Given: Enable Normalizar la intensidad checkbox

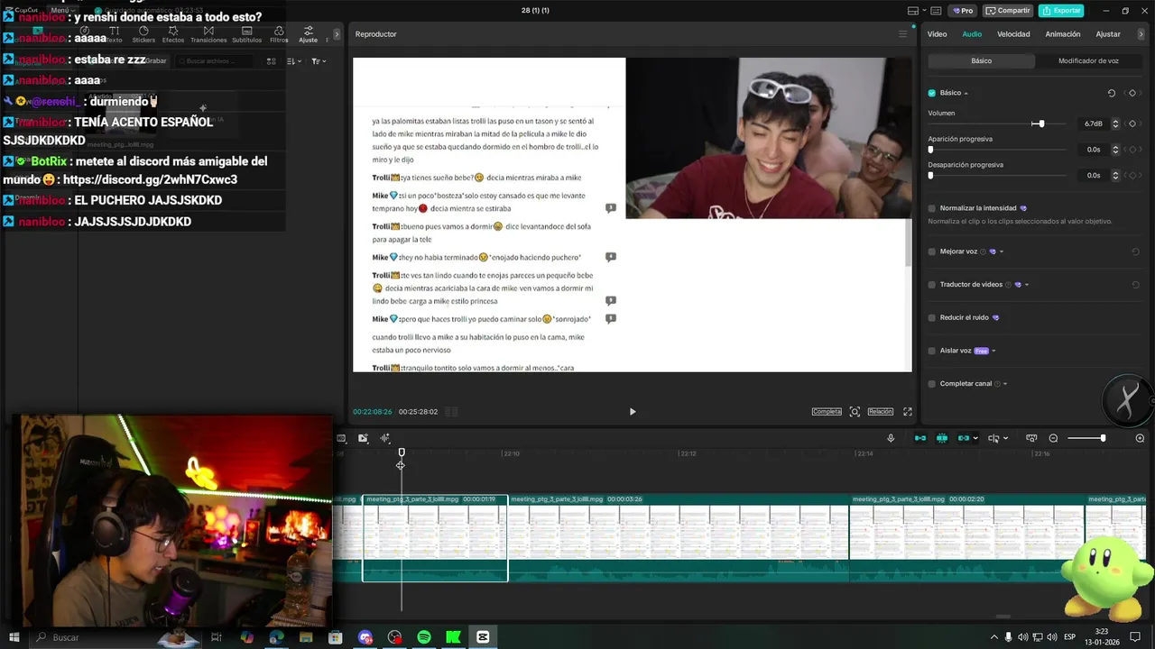Looking at the screenshot, I should click(x=932, y=208).
